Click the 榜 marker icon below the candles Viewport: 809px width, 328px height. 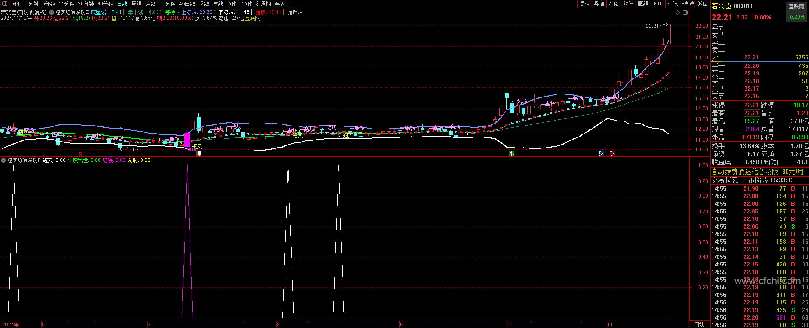[x=198, y=153]
